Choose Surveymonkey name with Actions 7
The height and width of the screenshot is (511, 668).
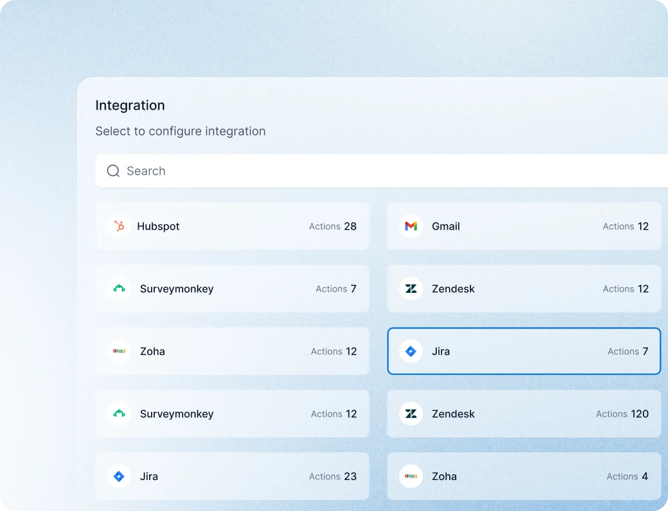pyautogui.click(x=177, y=288)
